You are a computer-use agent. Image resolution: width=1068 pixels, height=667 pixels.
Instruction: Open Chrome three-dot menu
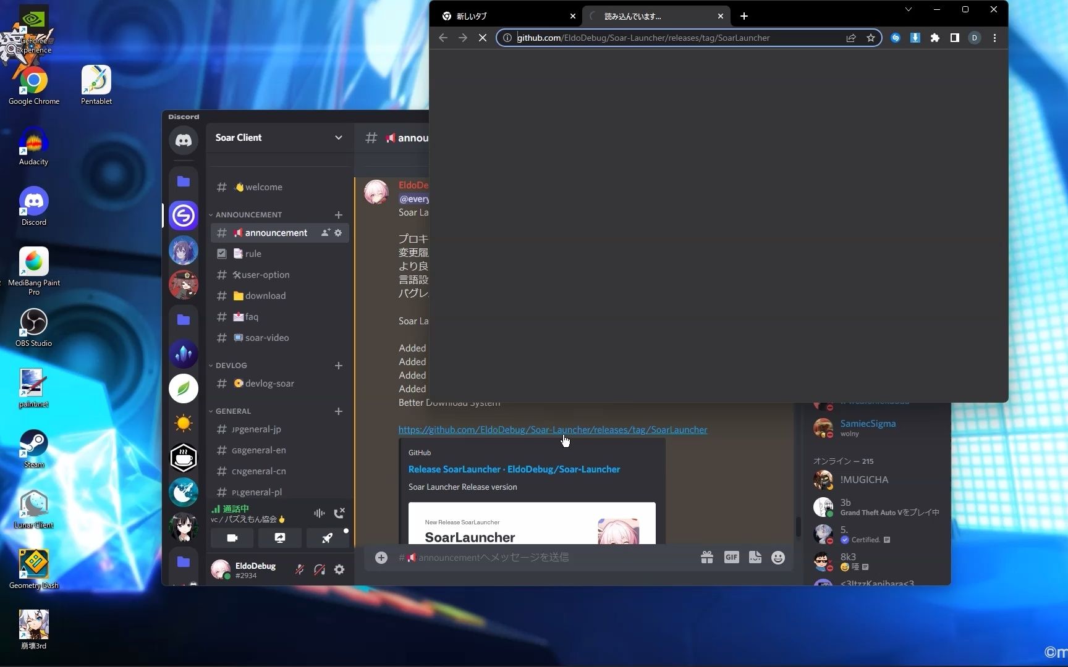(x=994, y=38)
